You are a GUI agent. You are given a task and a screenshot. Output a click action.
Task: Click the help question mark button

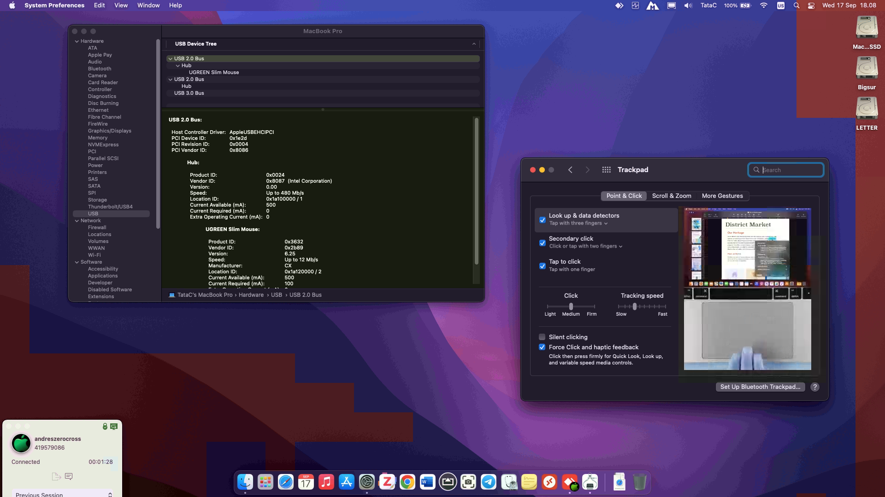point(814,387)
